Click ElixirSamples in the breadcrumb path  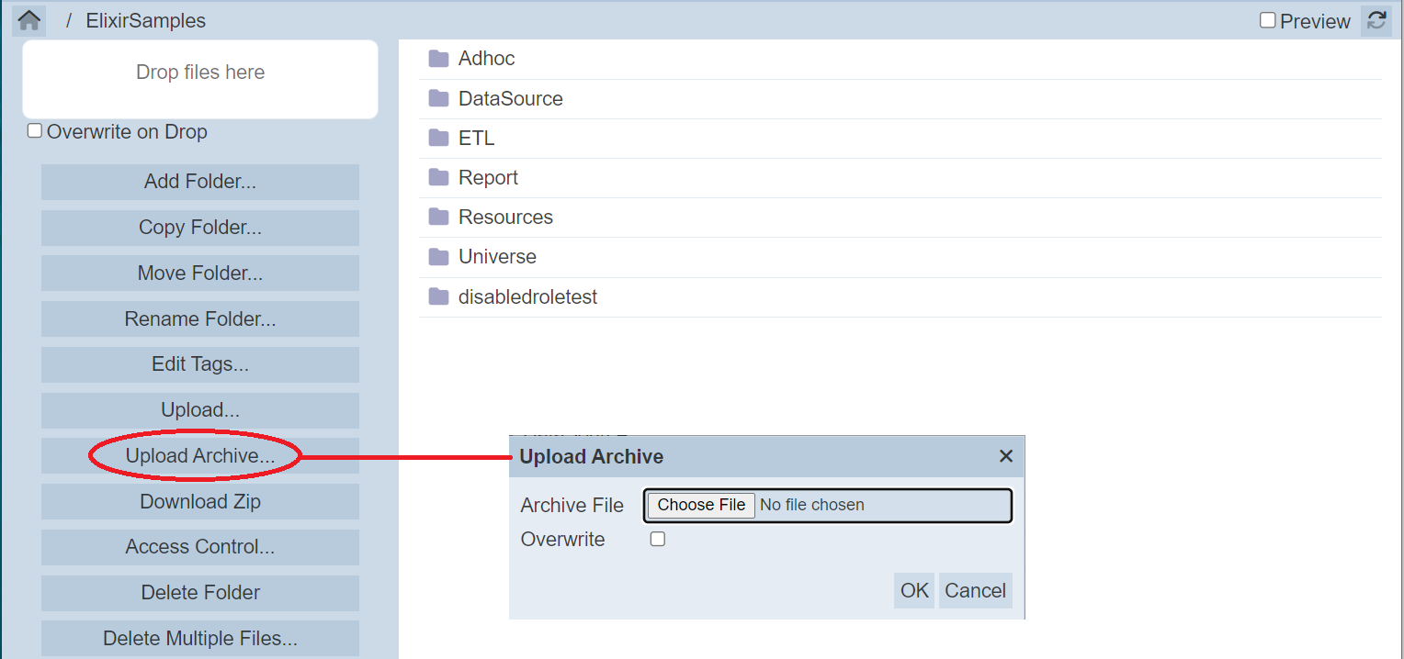click(x=146, y=20)
